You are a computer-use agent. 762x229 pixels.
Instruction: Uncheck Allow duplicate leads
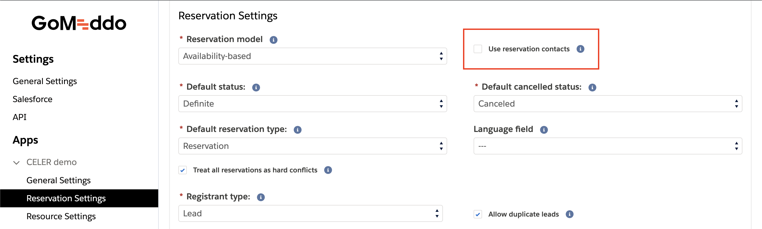tap(478, 214)
